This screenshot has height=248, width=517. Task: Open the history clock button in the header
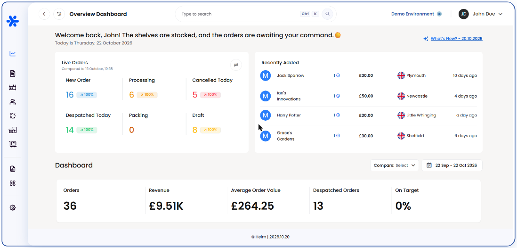59,14
